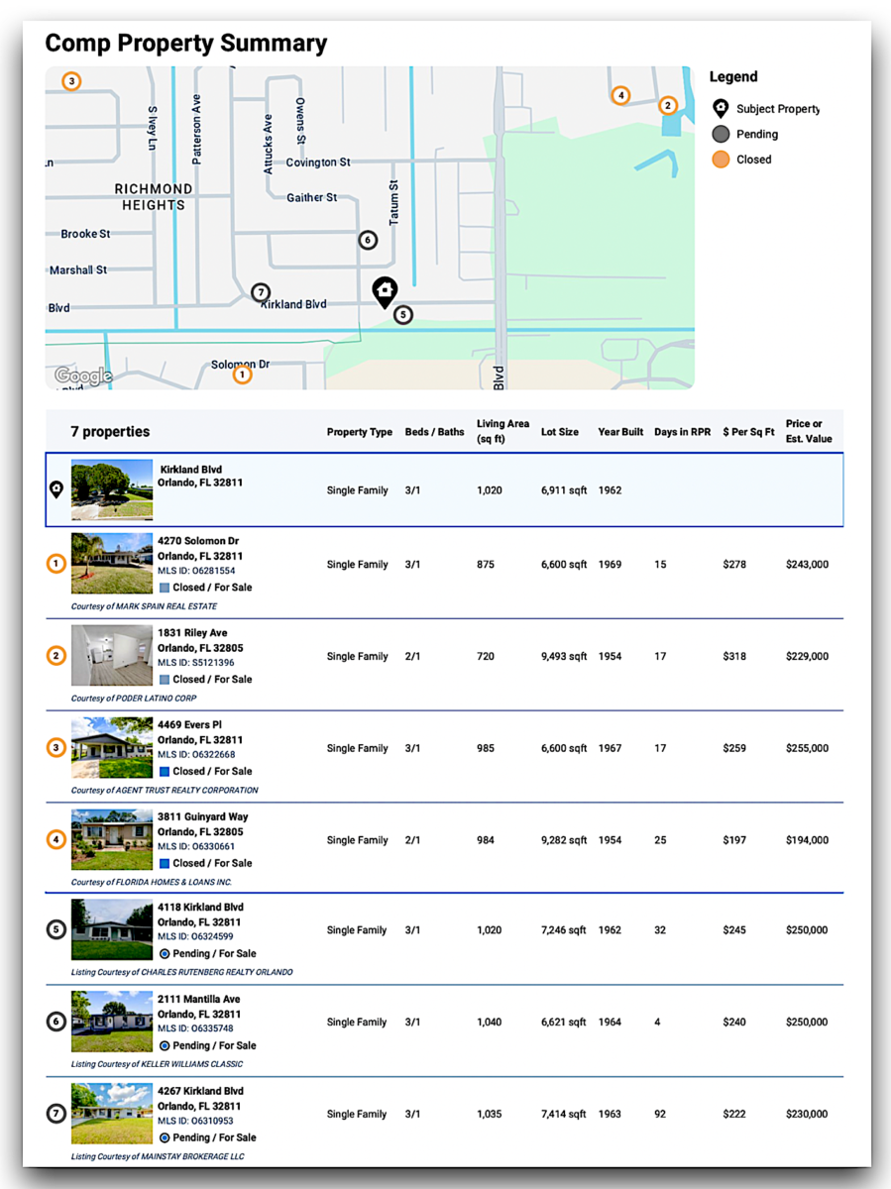Click the Closed status square for 1831 Riley Ave
The width and height of the screenshot is (891, 1189).
(165, 680)
